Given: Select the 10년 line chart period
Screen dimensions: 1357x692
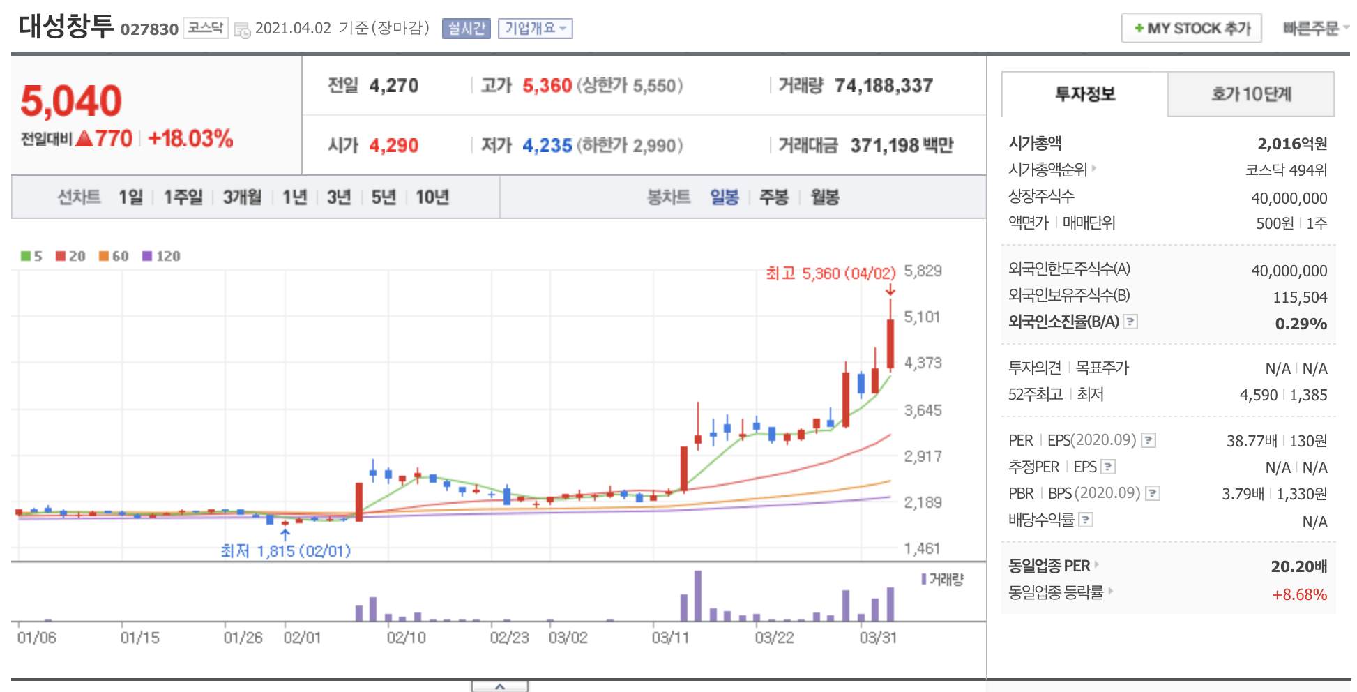Looking at the screenshot, I should click(432, 197).
